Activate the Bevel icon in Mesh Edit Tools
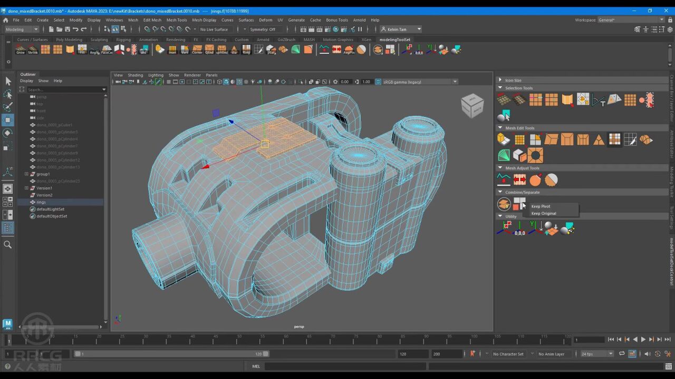 click(567, 139)
